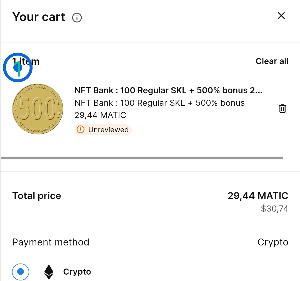
Task: Click the Your cart heading
Action: coord(39,17)
